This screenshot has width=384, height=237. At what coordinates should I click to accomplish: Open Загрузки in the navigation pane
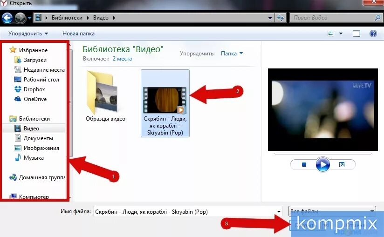pyautogui.click(x=35, y=60)
